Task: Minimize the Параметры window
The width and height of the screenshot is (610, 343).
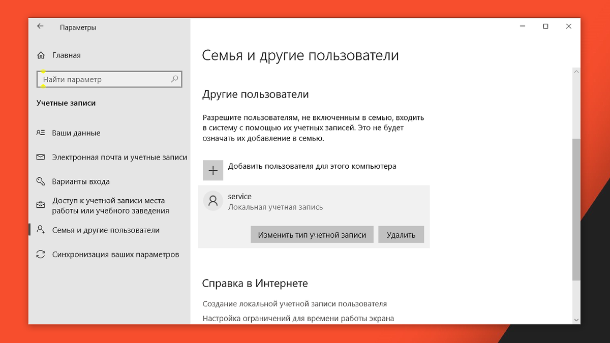Action: pos(522,27)
